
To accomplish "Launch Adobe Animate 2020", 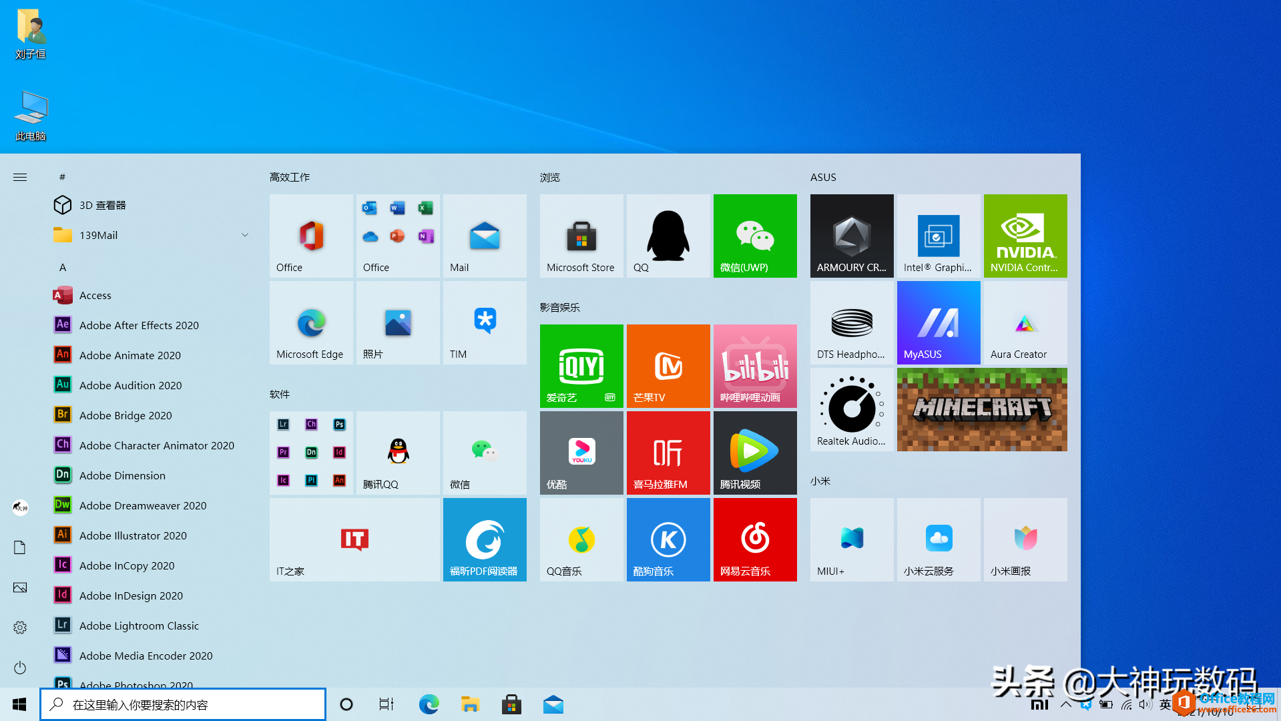I will coord(152,355).
